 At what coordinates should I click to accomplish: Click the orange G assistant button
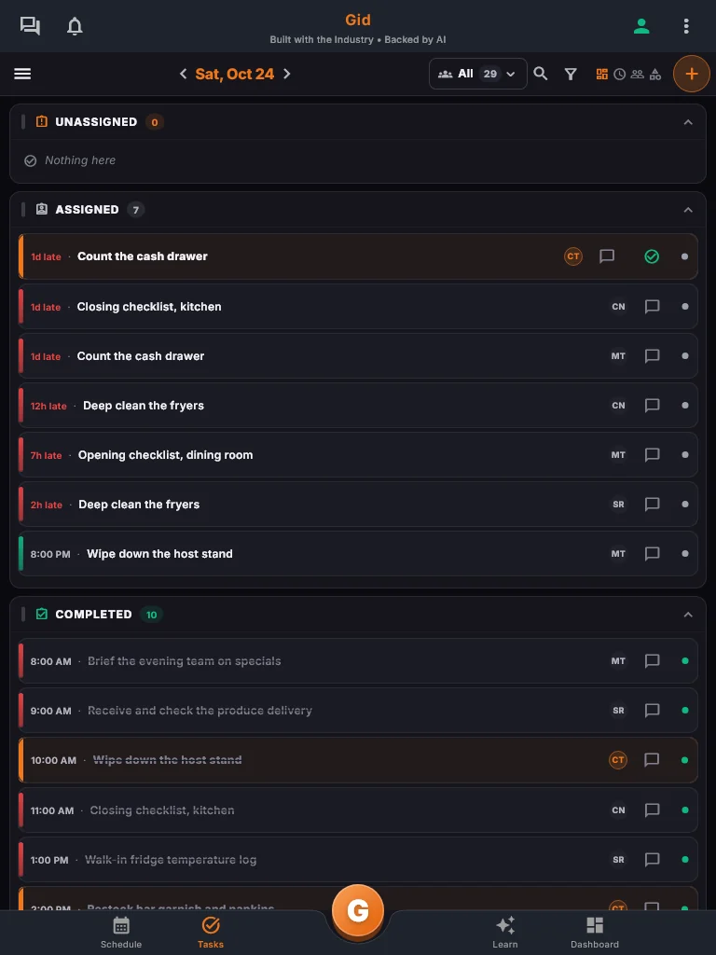(358, 910)
